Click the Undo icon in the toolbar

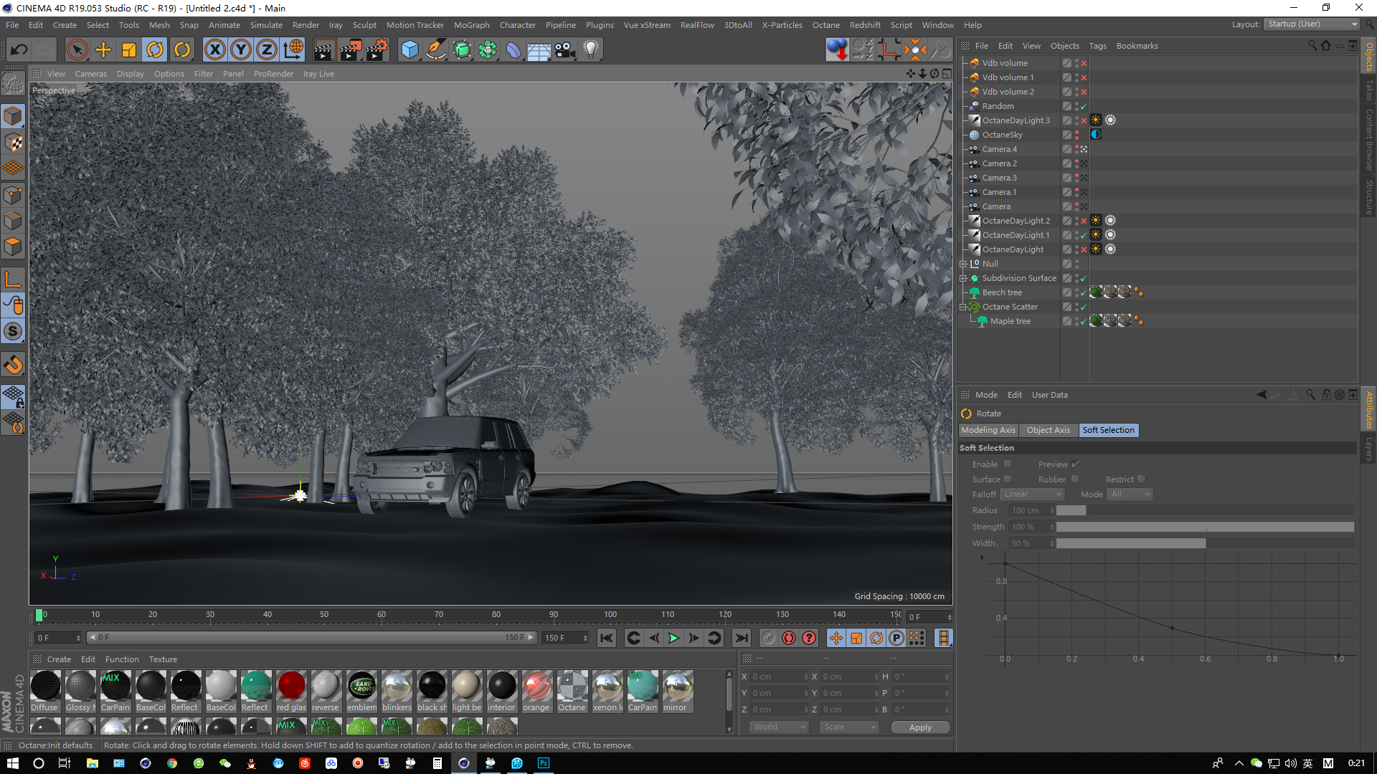pyautogui.click(x=19, y=49)
